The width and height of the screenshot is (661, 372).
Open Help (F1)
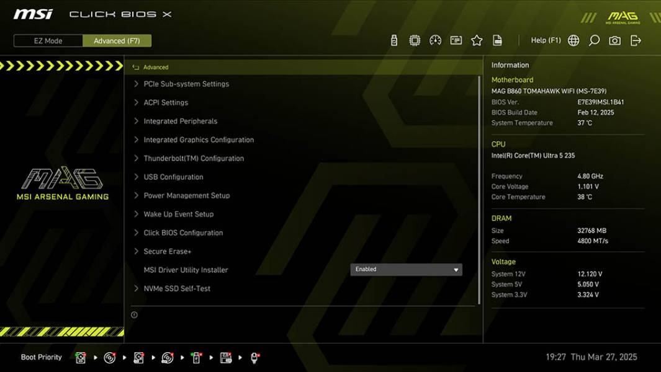[546, 40]
